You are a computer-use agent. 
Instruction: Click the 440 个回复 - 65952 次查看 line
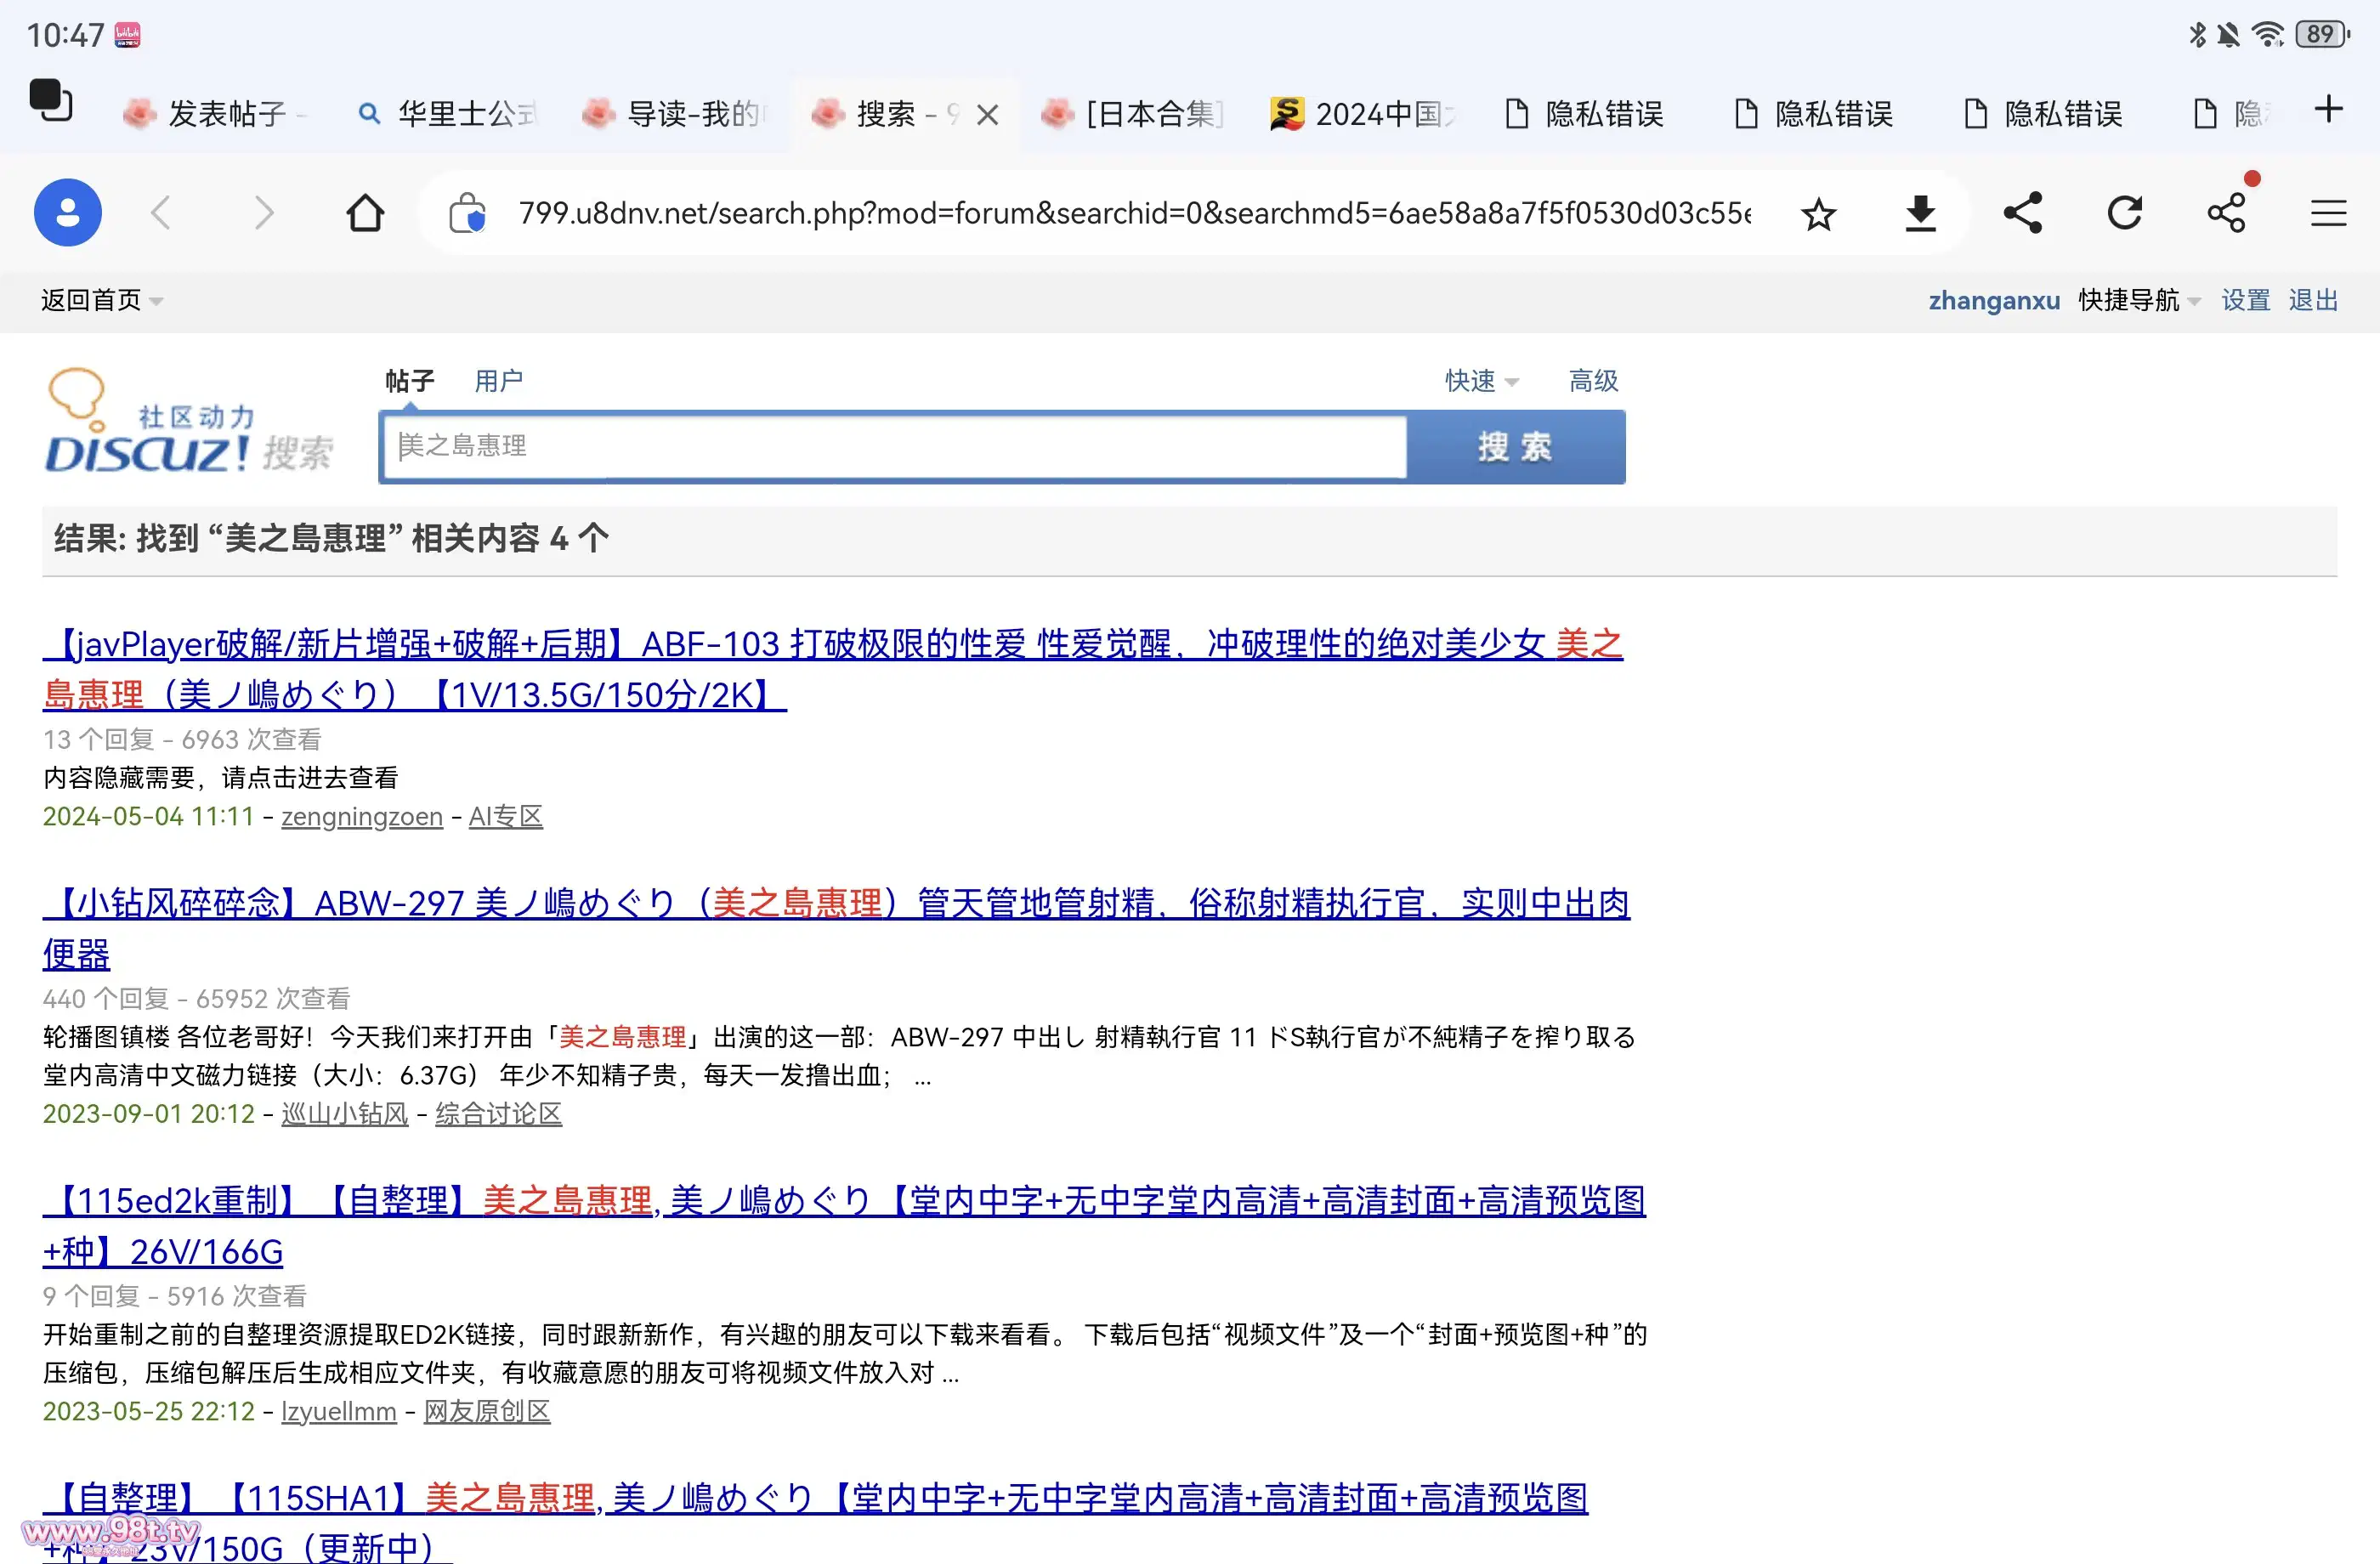pyautogui.click(x=196, y=999)
